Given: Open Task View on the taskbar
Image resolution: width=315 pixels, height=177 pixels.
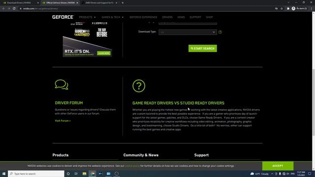Looking at the screenshot, I should pos(76,174).
